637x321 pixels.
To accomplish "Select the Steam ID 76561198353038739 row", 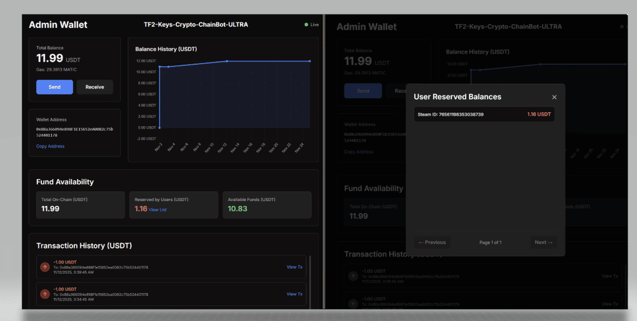I will tap(484, 114).
